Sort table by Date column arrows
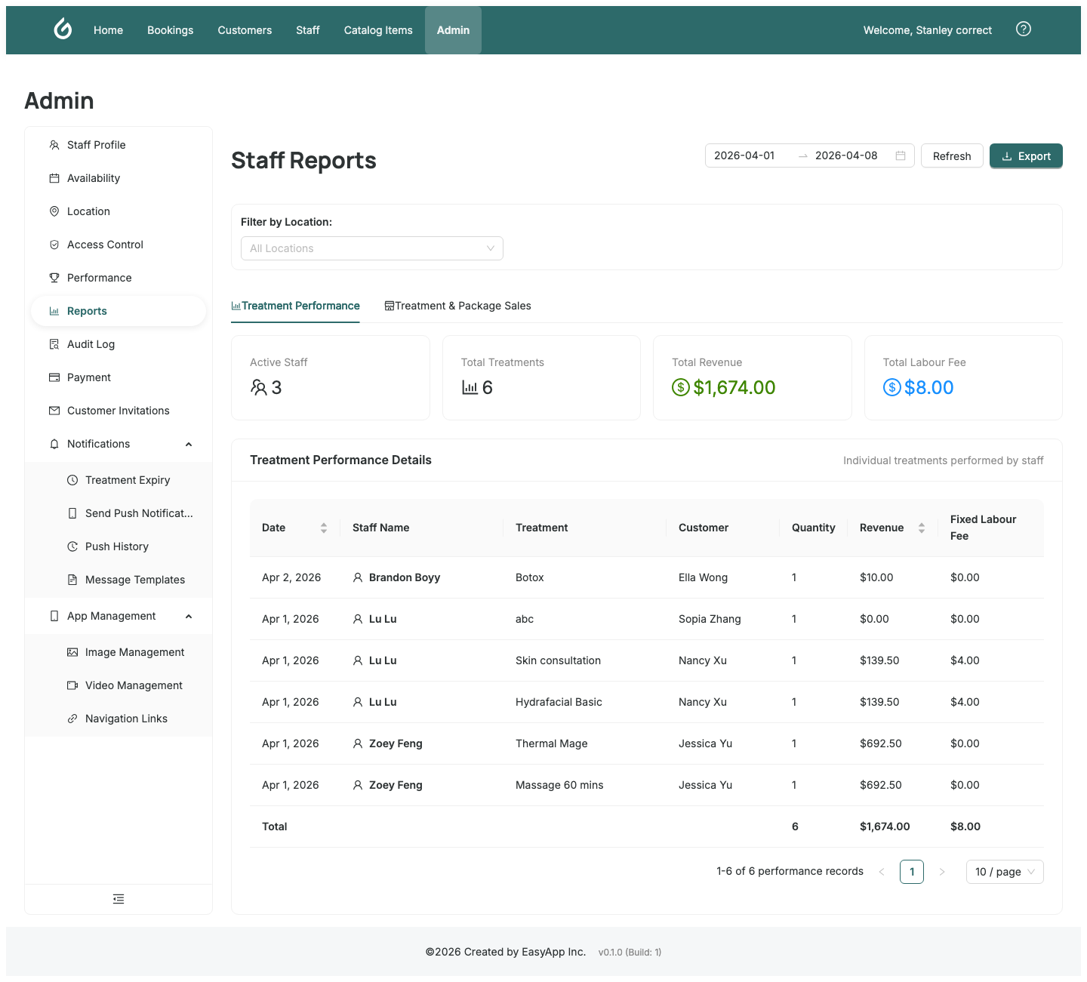The height and width of the screenshot is (982, 1087). 324,528
